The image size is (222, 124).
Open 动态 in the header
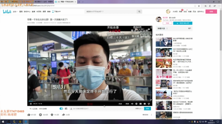click(185, 12)
